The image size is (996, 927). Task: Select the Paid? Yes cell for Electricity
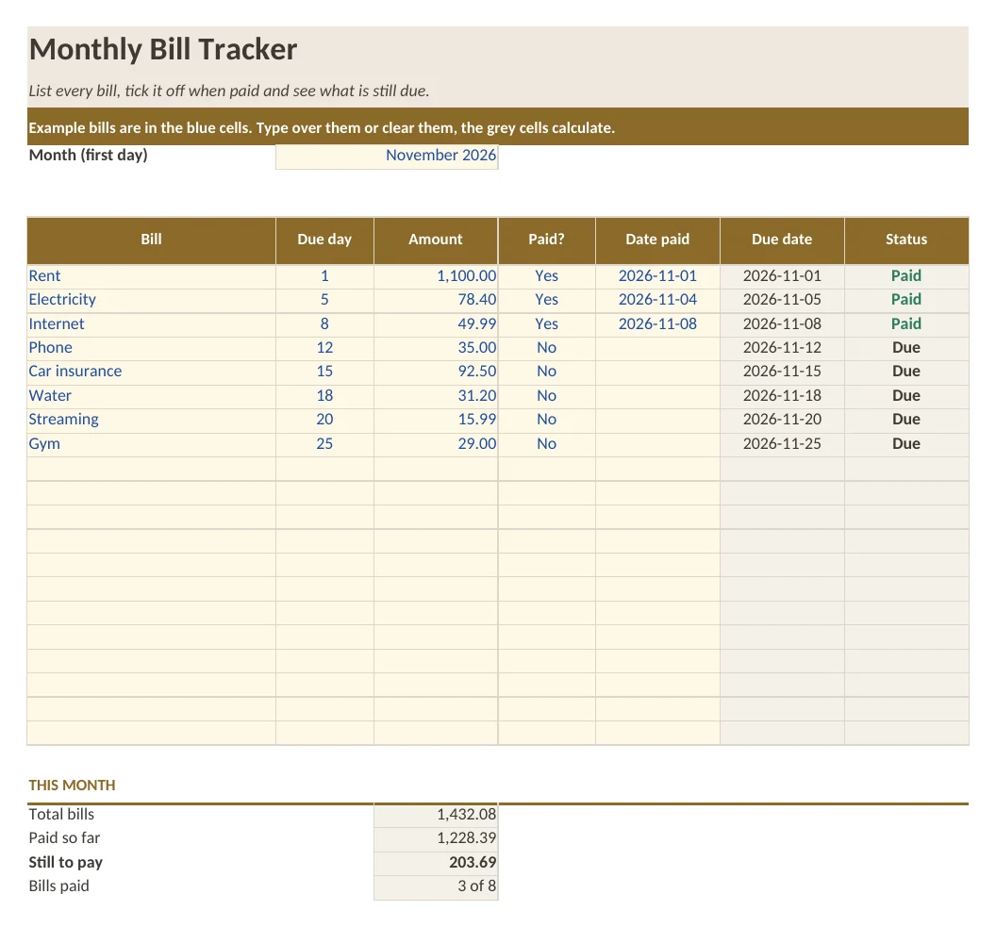pos(546,300)
